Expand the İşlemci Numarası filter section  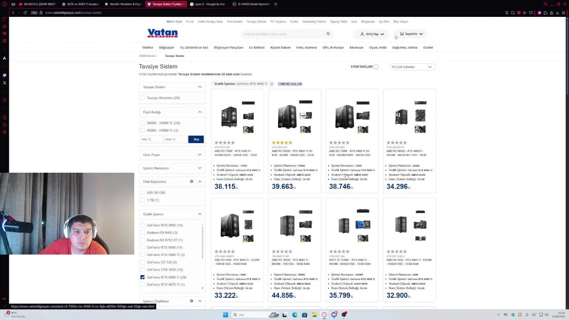200,168
